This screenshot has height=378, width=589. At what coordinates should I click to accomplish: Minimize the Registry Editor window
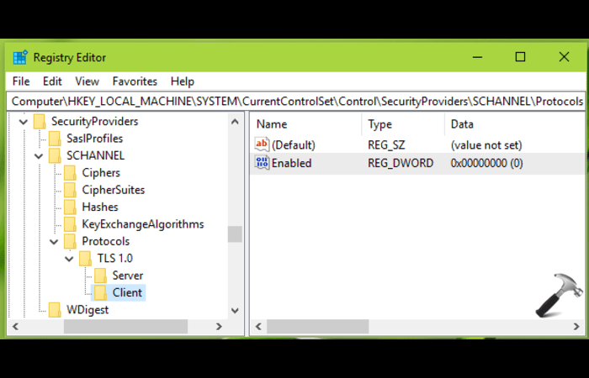tap(477, 57)
